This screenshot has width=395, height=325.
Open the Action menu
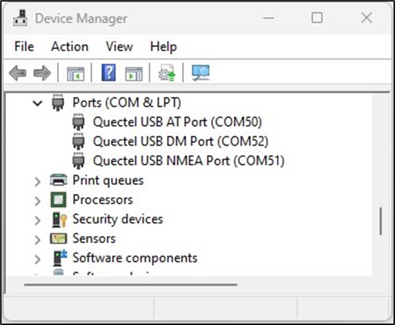pos(70,47)
